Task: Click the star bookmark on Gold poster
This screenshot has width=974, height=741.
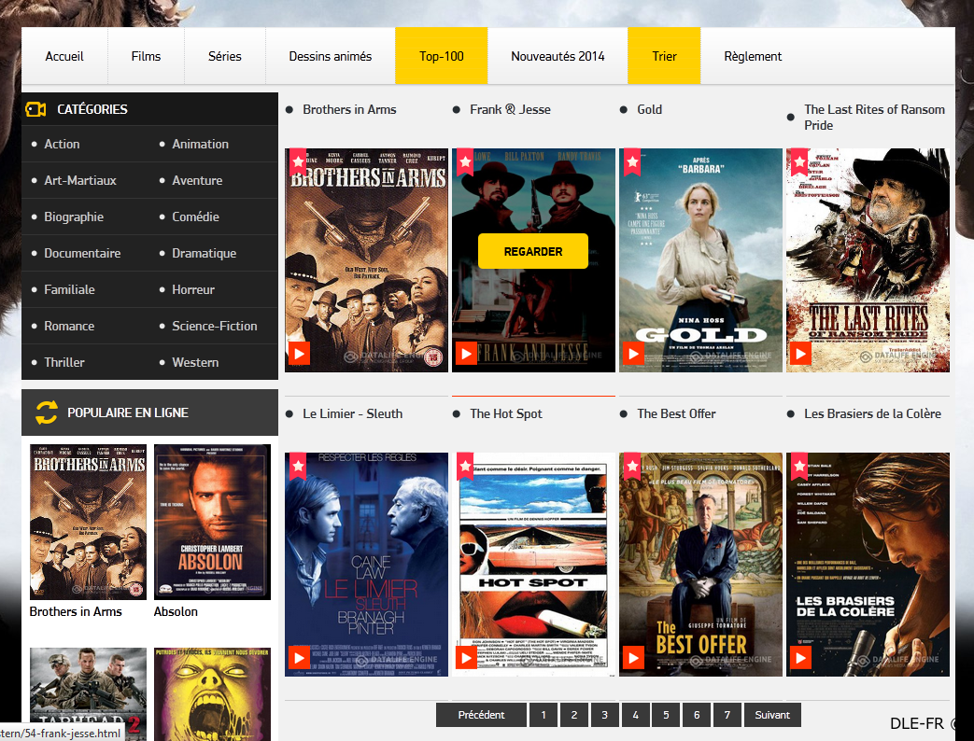Action: pyautogui.click(x=632, y=162)
